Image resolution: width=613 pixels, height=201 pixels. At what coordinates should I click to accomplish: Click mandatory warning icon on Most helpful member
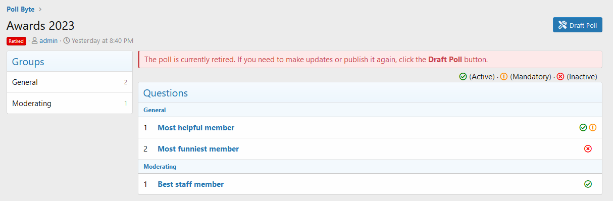click(593, 128)
